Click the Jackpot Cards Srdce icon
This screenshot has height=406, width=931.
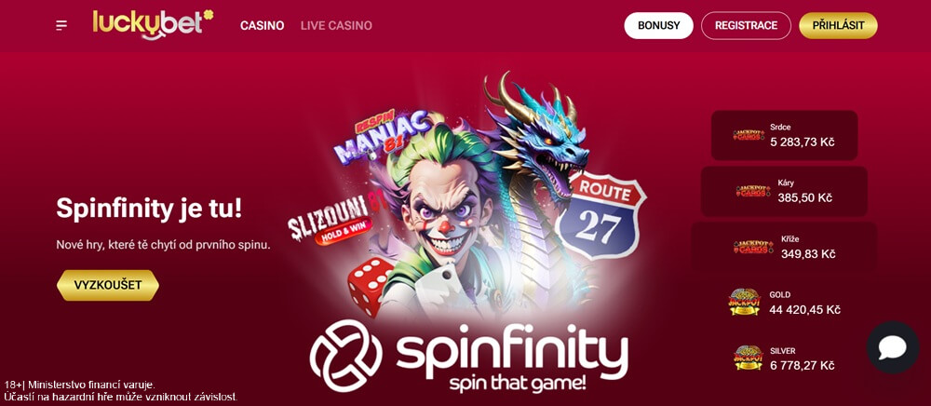click(x=749, y=135)
